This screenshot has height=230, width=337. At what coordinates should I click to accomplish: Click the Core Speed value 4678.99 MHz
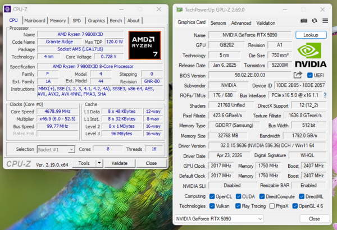[x=57, y=111]
